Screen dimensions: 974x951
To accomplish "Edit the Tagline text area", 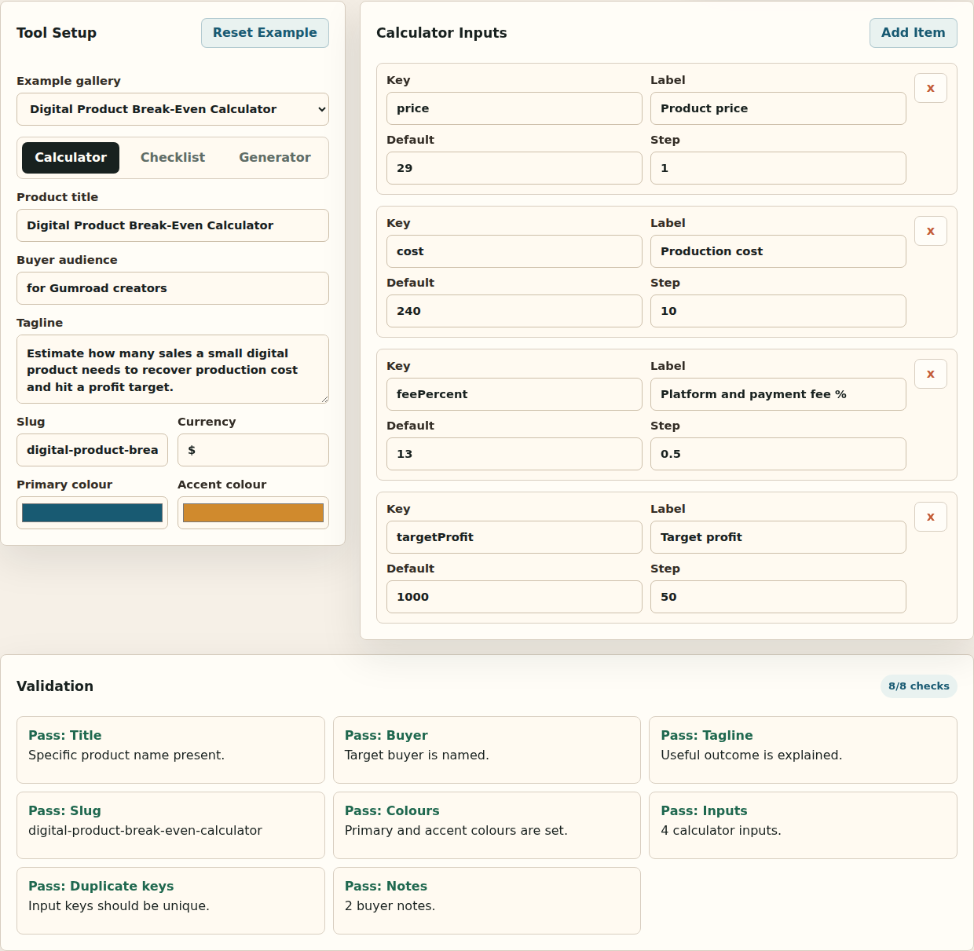I will coord(173,369).
